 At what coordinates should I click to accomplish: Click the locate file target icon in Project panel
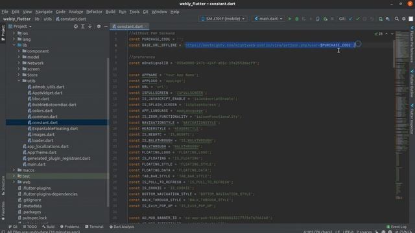coord(76,27)
